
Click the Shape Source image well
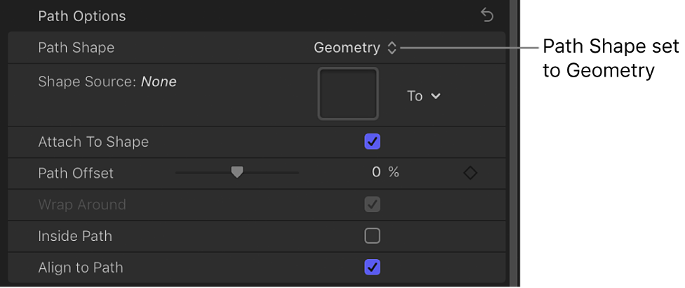[348, 93]
